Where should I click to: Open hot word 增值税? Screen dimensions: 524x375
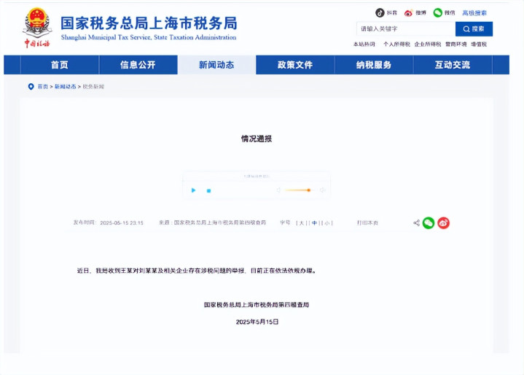click(x=479, y=45)
